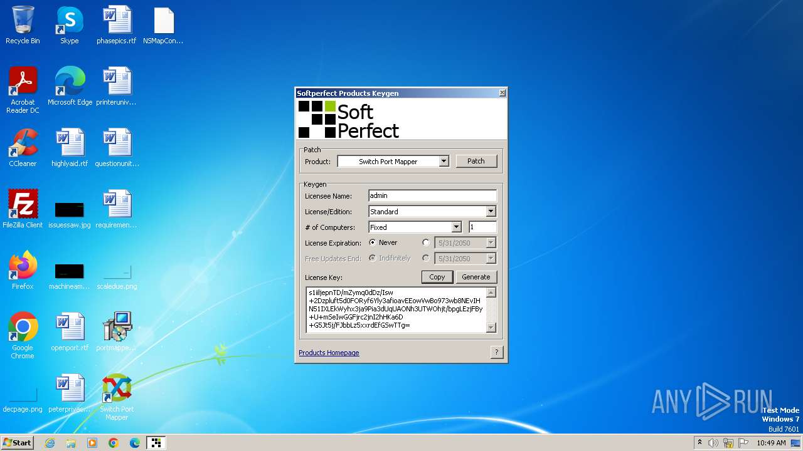Expand the License/Edition dropdown showing Standard
This screenshot has width=803, height=451.
[491, 212]
